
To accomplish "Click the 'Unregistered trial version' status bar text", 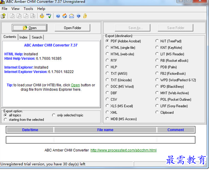I will [x=43, y=164].
